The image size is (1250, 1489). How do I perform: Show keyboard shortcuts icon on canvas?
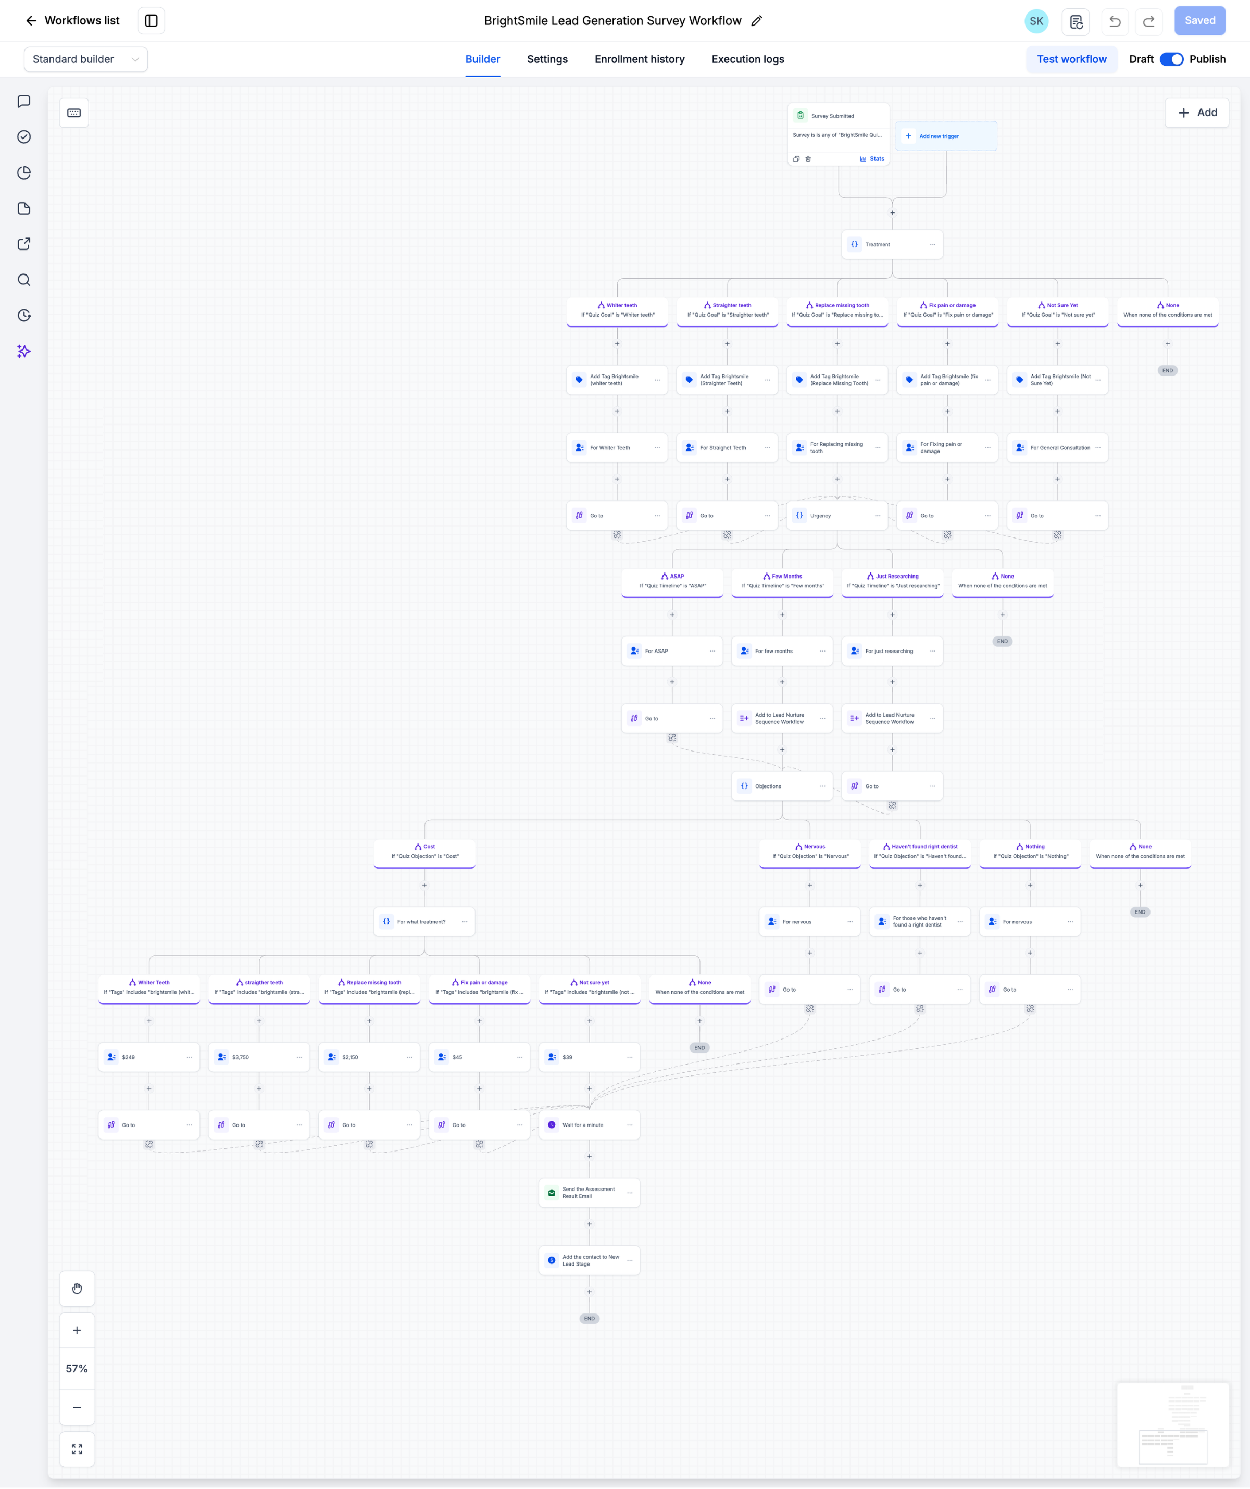coord(74,112)
